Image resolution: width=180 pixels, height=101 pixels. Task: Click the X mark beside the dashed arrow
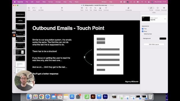click(x=84, y=57)
